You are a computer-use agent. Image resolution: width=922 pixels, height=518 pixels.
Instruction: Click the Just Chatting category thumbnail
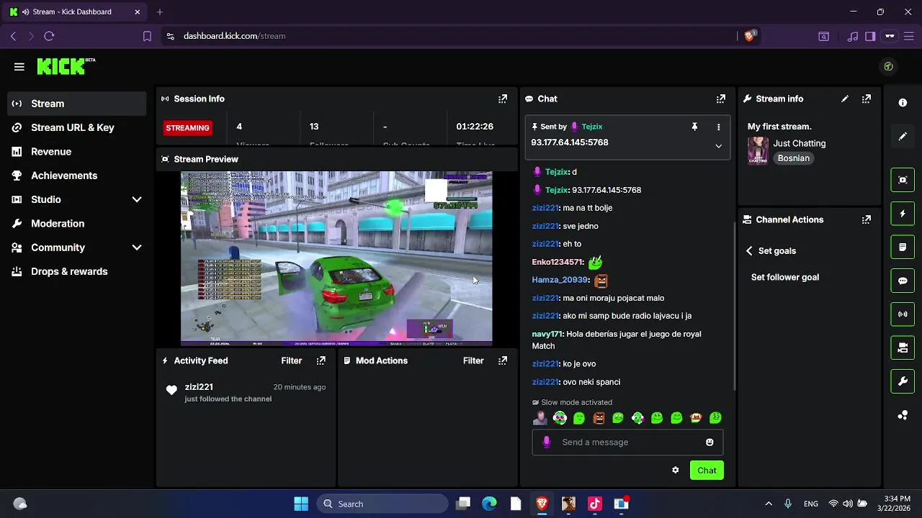tap(758, 150)
